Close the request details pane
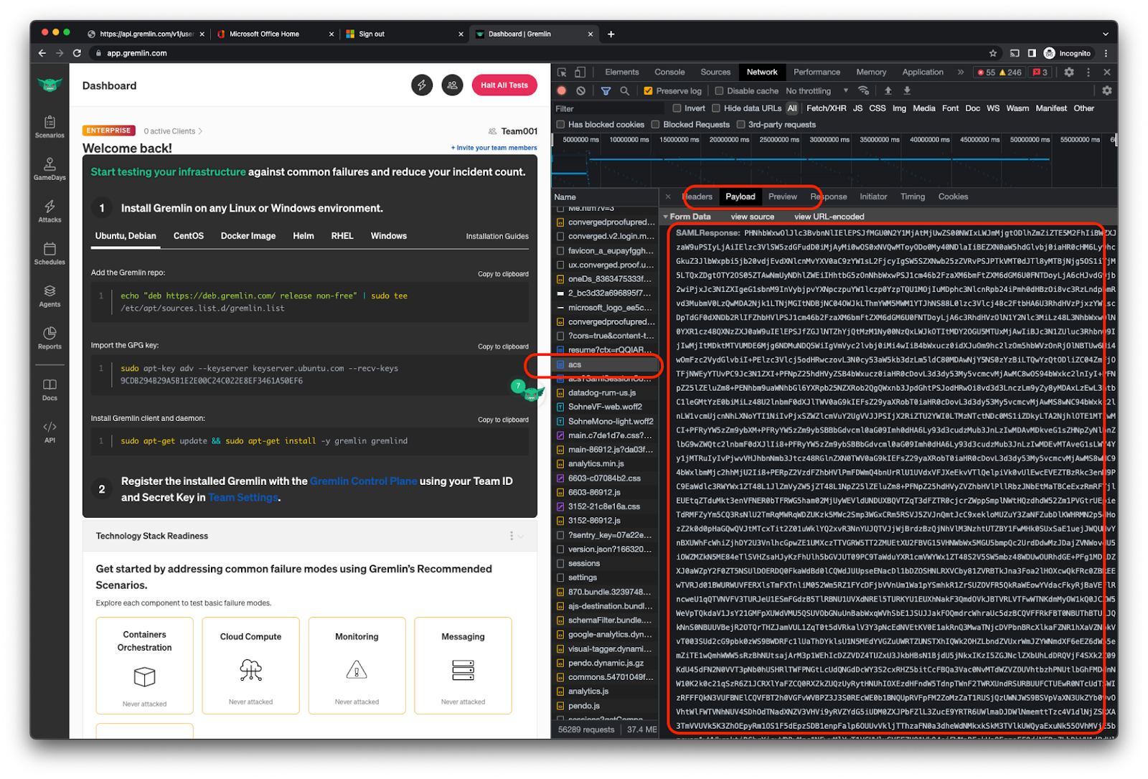 668,197
